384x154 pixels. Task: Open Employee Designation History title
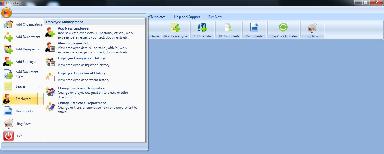pyautogui.click(x=81, y=58)
